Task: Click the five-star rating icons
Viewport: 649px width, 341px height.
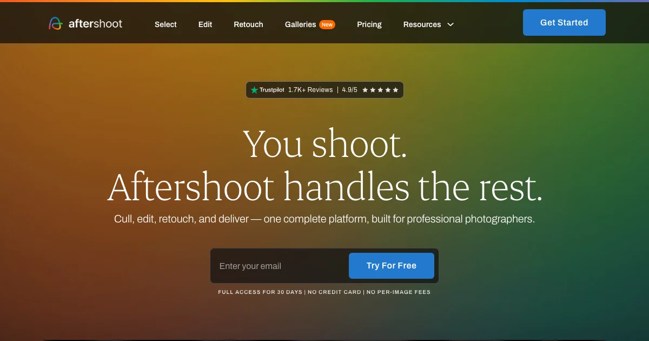Action: point(380,90)
